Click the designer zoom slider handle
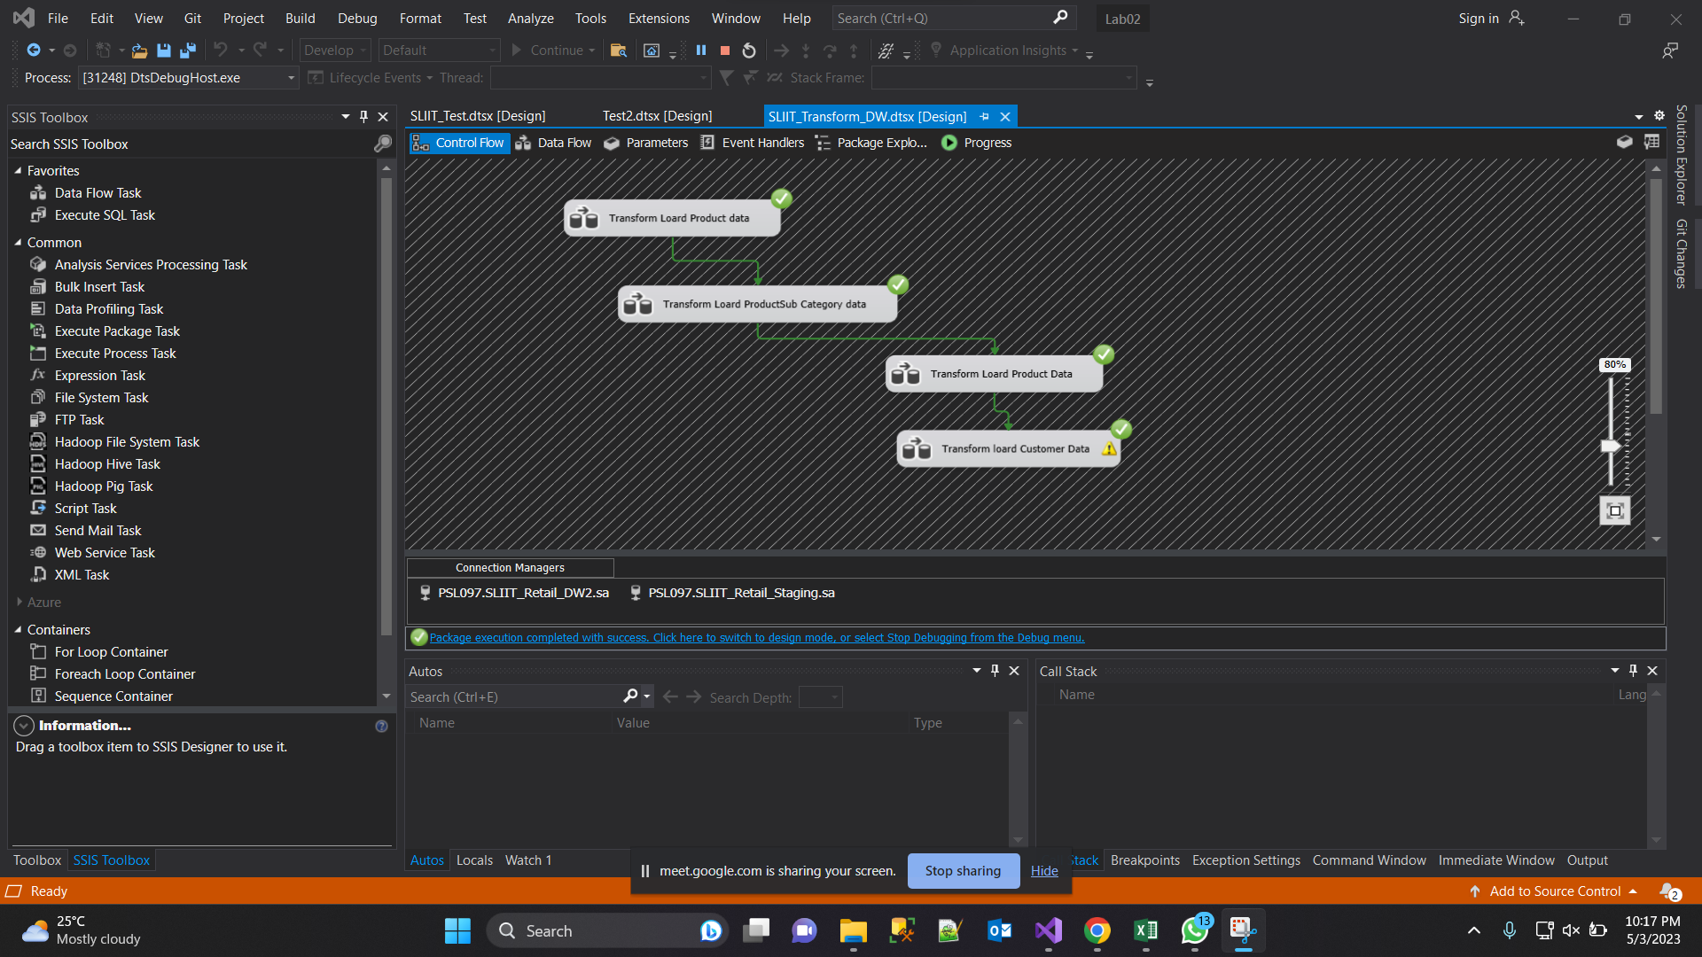 1611,447
